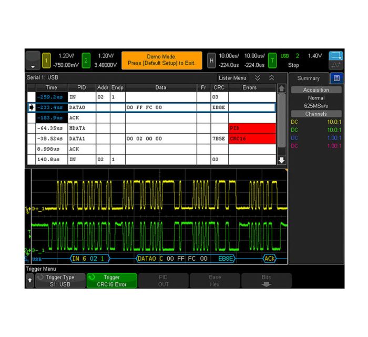Screen dimensions: 368x337
Task: Switch to the Summary tab
Action: pyautogui.click(x=309, y=78)
